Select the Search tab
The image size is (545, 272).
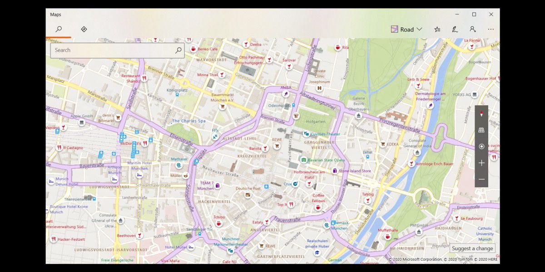(x=59, y=29)
